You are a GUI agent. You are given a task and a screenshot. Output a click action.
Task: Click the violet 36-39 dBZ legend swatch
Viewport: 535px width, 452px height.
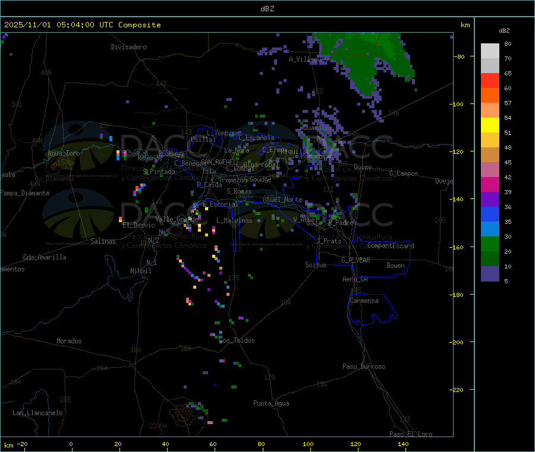click(490, 200)
